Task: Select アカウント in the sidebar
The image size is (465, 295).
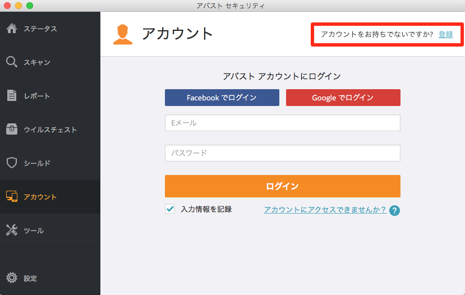Action: 50,196
